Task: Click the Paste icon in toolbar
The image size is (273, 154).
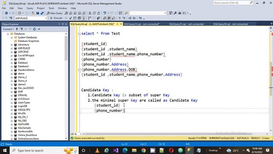Action: coord(99,13)
